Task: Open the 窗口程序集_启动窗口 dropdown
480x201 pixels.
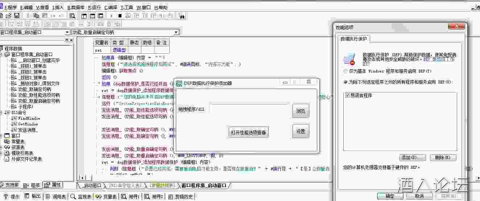Action: pos(68,32)
